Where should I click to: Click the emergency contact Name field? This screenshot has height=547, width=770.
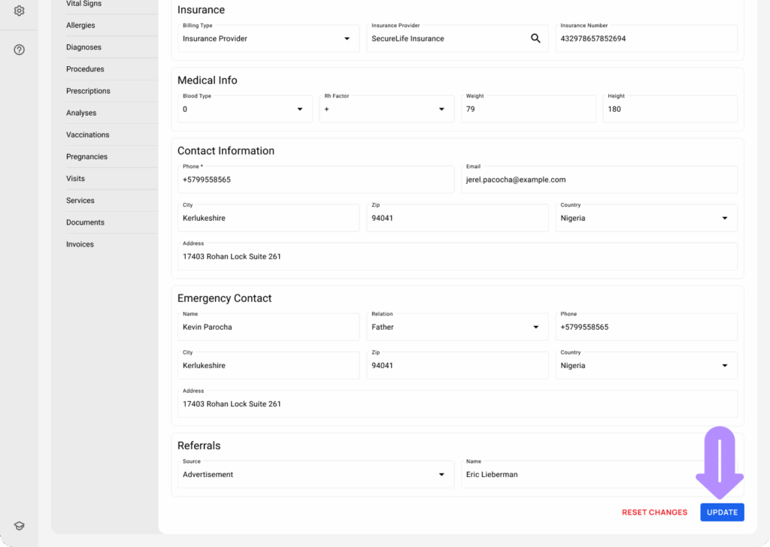tap(268, 328)
